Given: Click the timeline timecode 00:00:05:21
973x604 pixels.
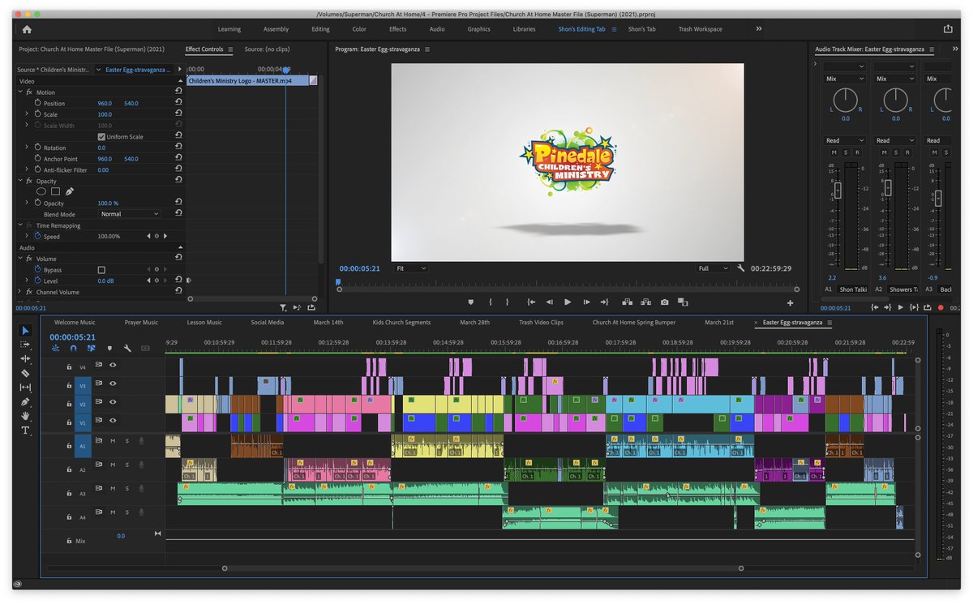Looking at the screenshot, I should coord(72,337).
